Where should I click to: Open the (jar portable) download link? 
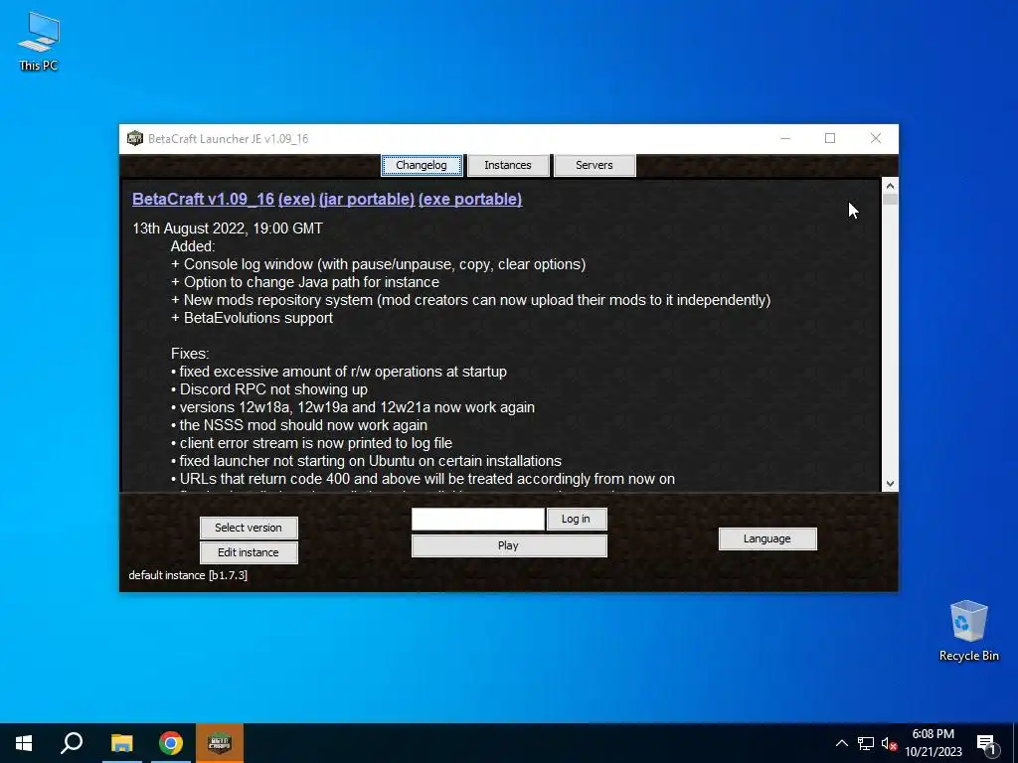[367, 199]
